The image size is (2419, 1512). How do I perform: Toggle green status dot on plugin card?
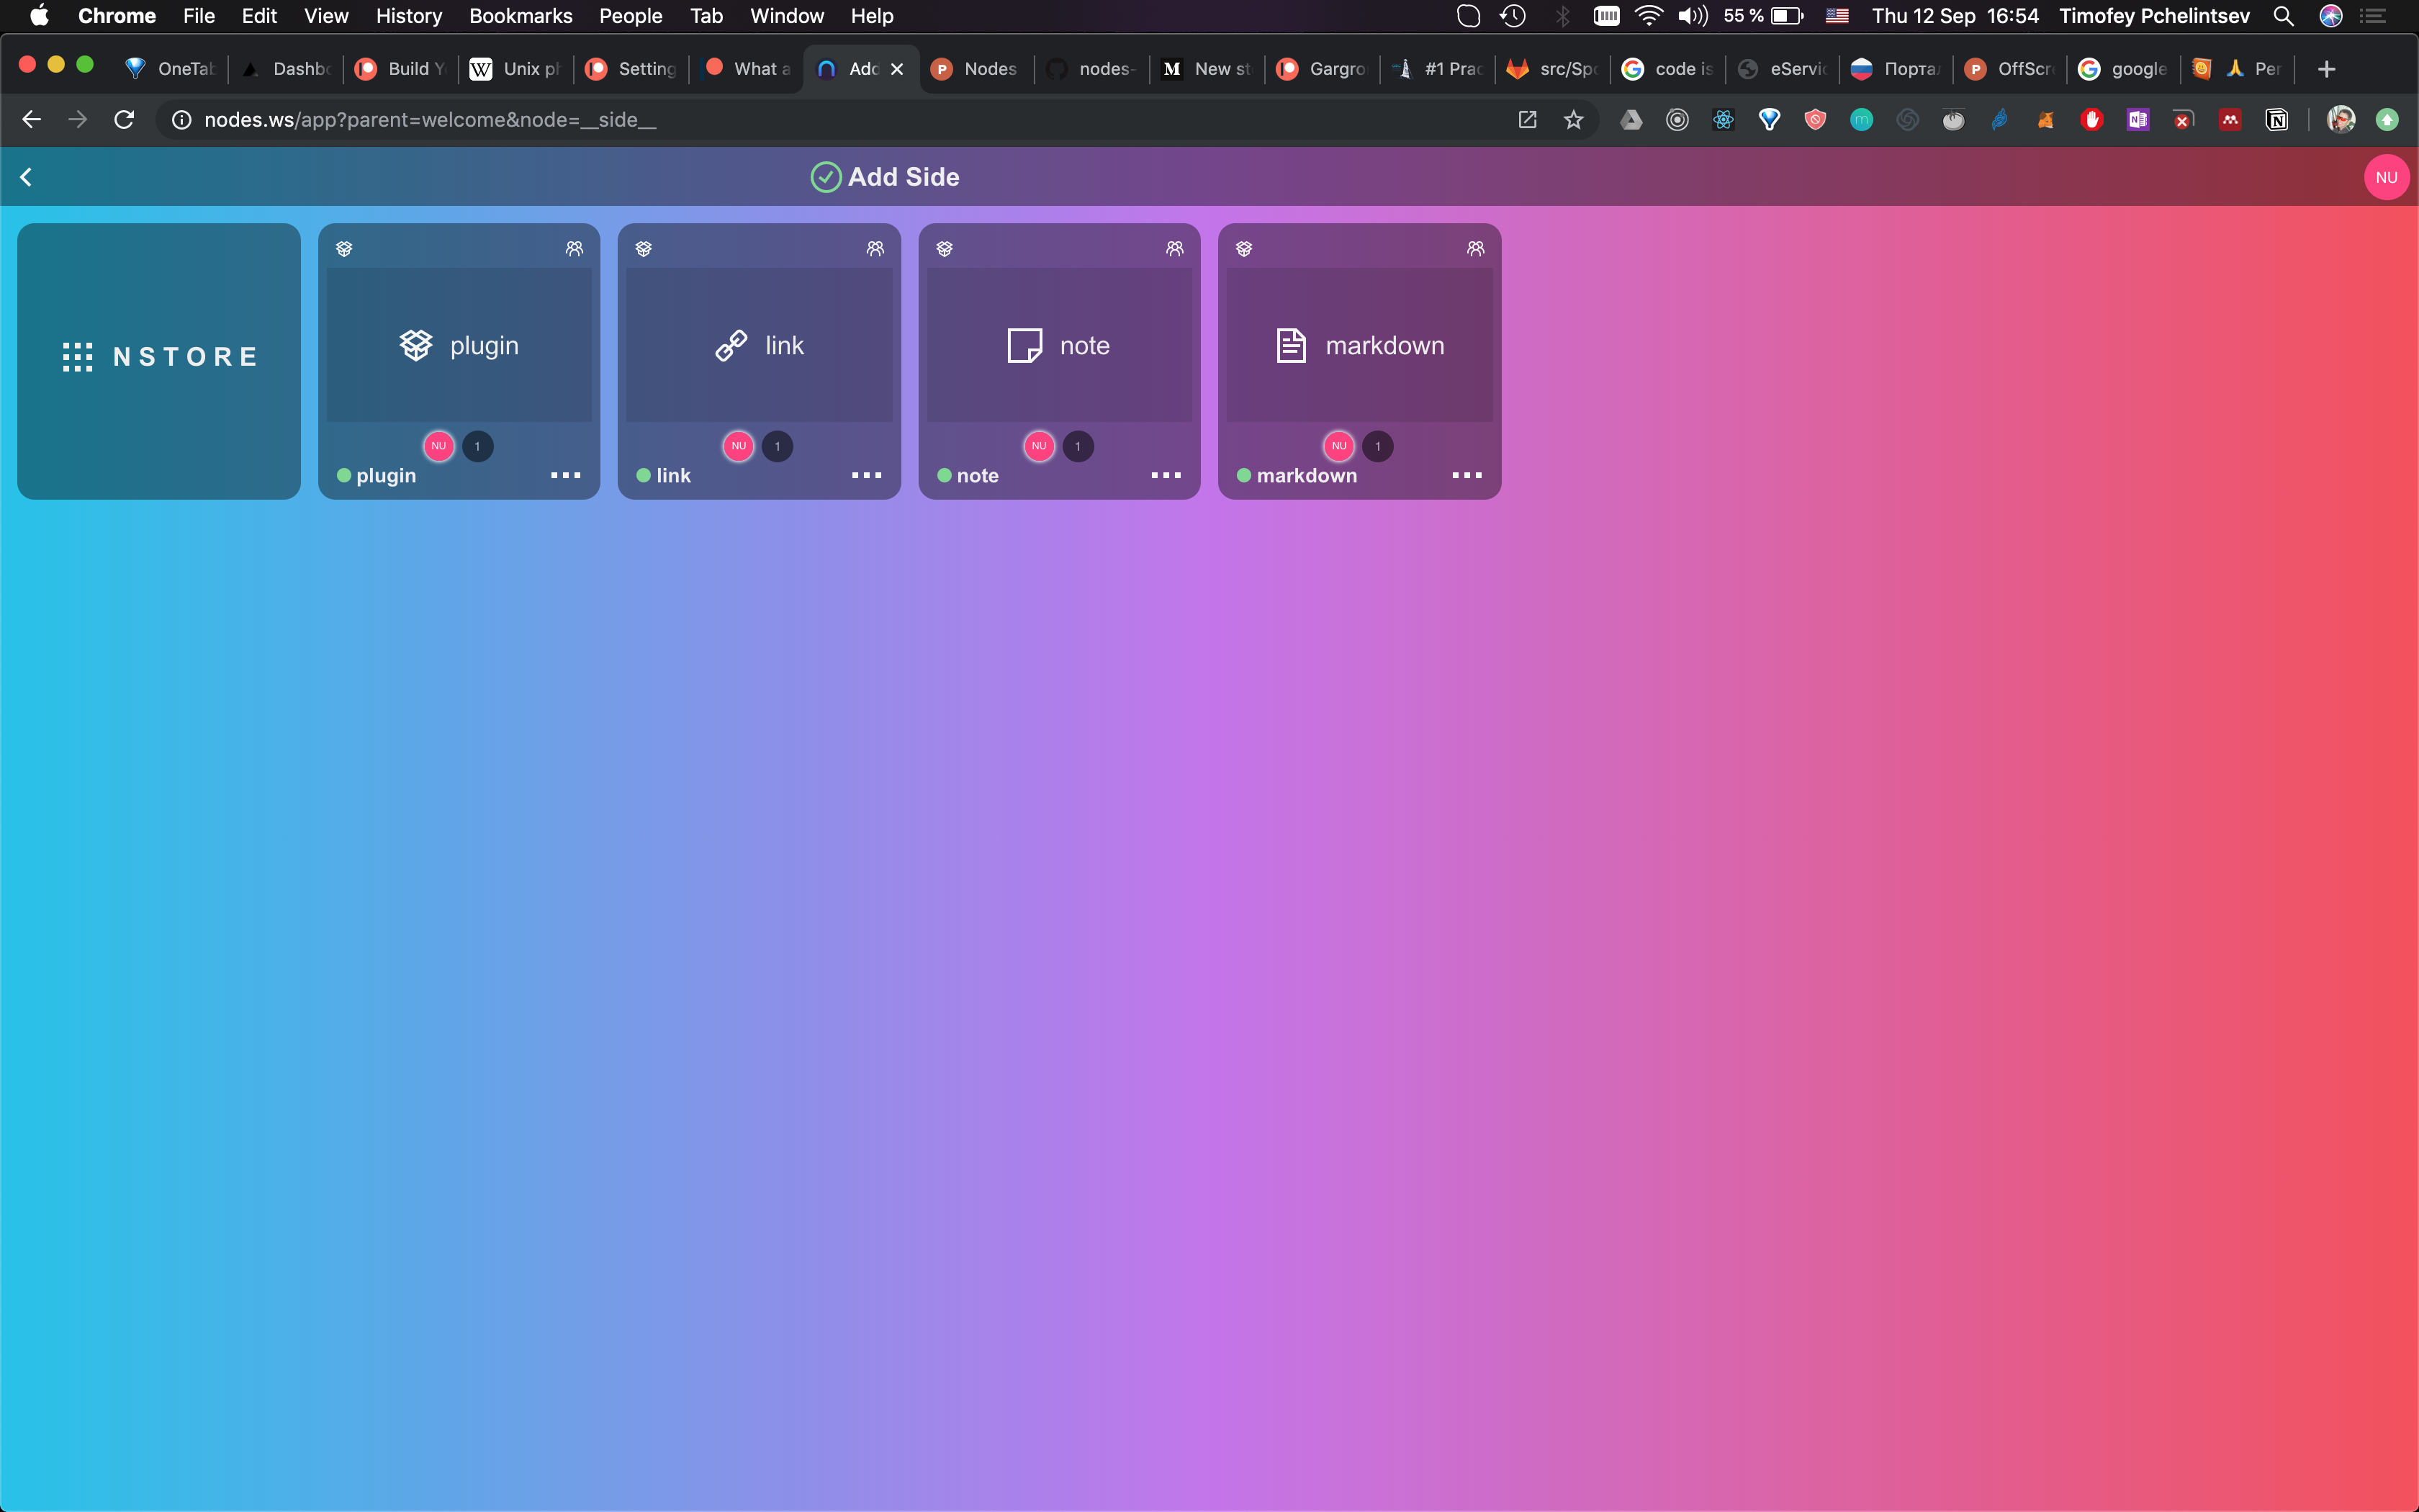344,475
